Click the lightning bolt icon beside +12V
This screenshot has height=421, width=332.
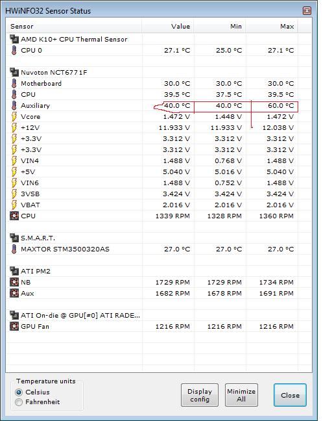coord(14,127)
